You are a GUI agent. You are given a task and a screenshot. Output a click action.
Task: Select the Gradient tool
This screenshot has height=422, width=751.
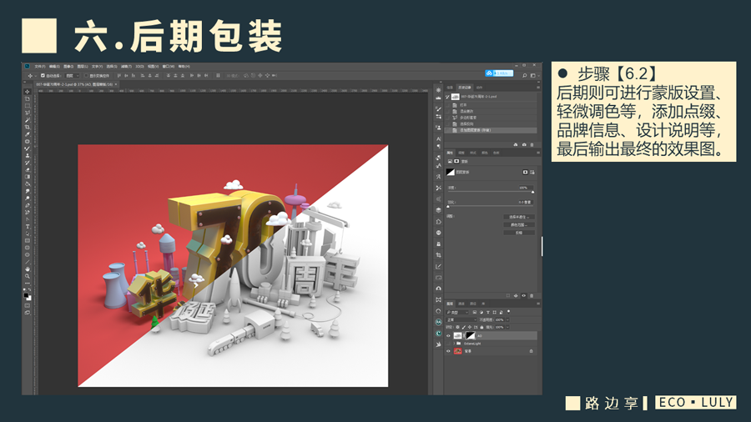[28, 177]
